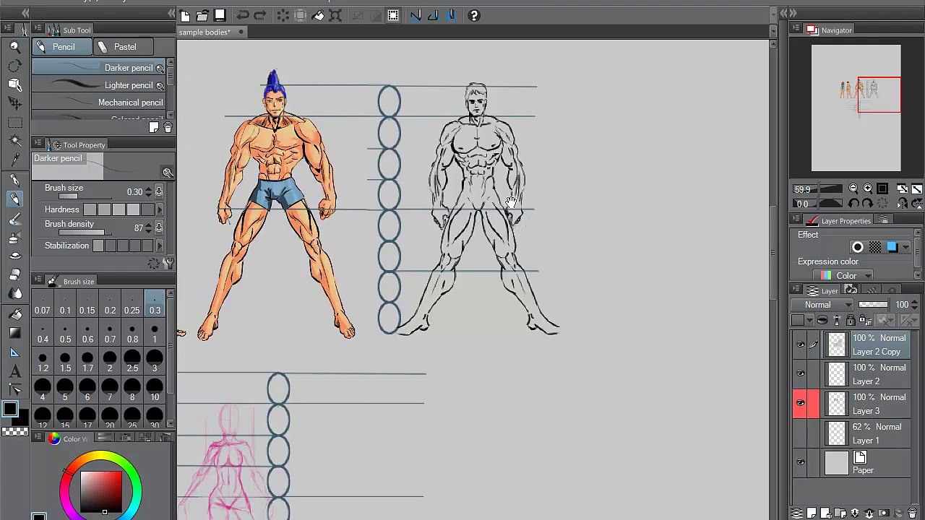Image resolution: width=925 pixels, height=520 pixels.
Task: Select the Operation (object cube) tool
Action: point(14,84)
